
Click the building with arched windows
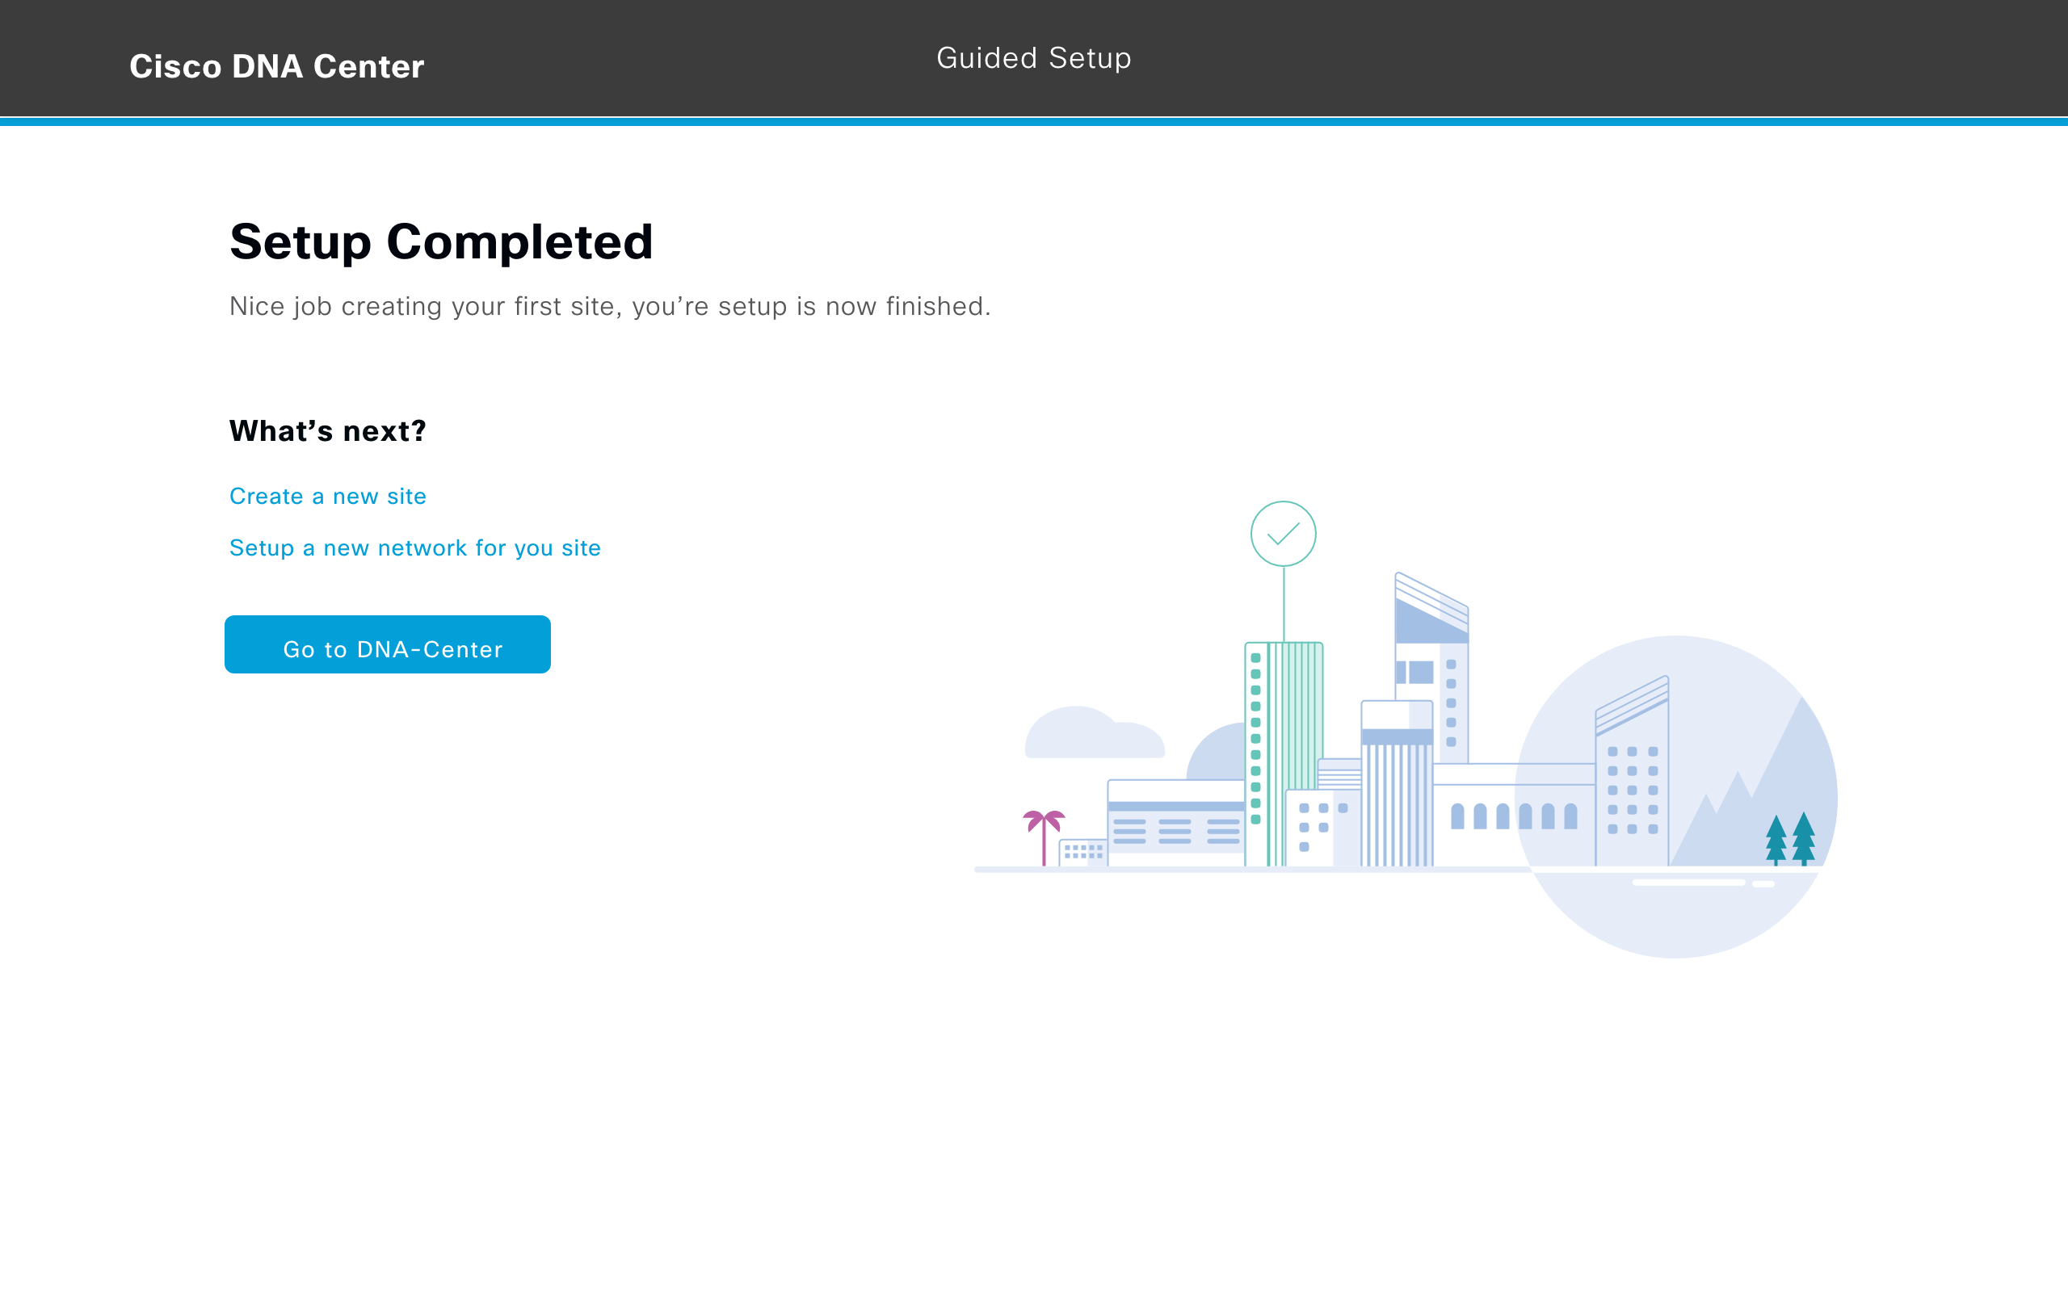(x=1512, y=816)
